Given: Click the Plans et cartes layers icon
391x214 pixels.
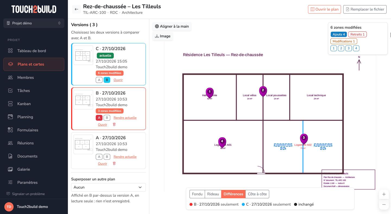Looking at the screenshot, I should coord(11,64).
